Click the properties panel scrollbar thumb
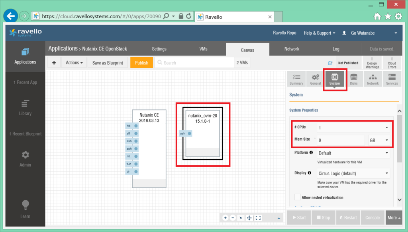The image size is (408, 232). (399, 139)
